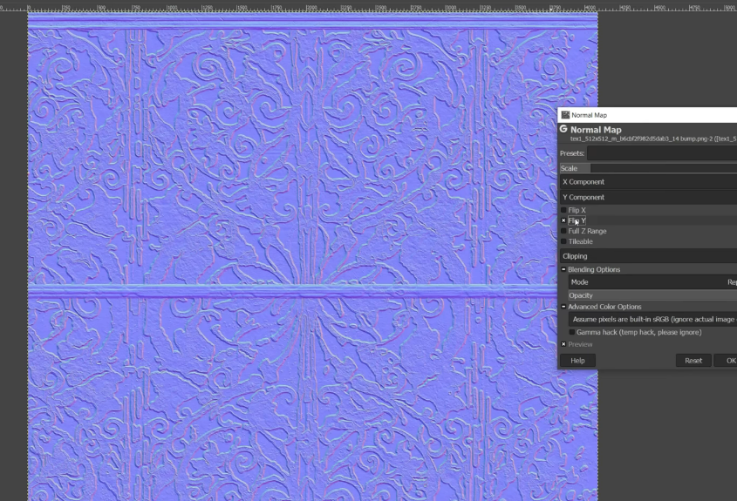Viewport: 737px width, 501px height.
Task: Open the Assume pixels are built-in sRGB dropdown
Action: 652,319
